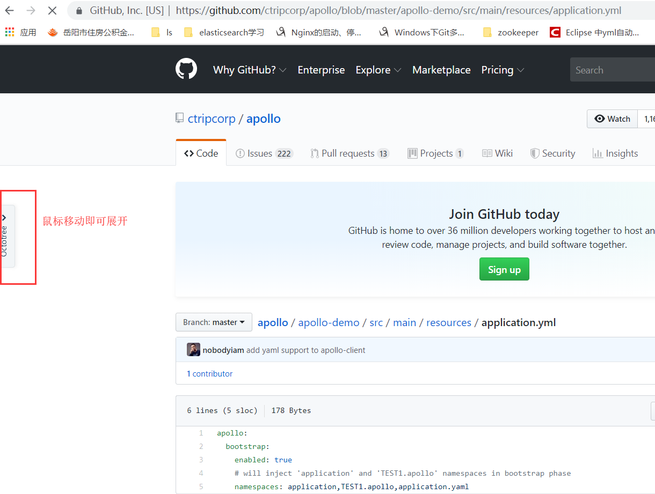The height and width of the screenshot is (494, 655).
Task: Open the Why GitHub? dropdown menu
Action: (x=250, y=70)
